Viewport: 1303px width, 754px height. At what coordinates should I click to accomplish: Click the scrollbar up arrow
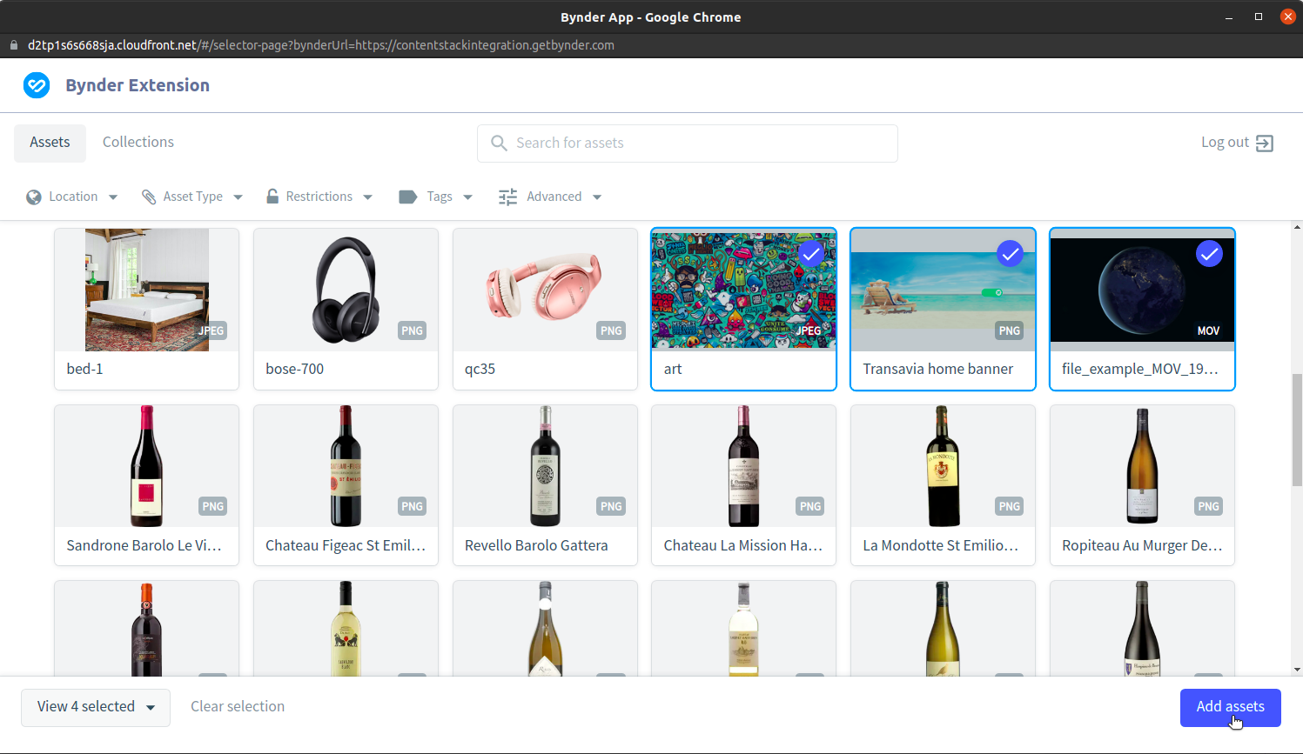(x=1297, y=227)
